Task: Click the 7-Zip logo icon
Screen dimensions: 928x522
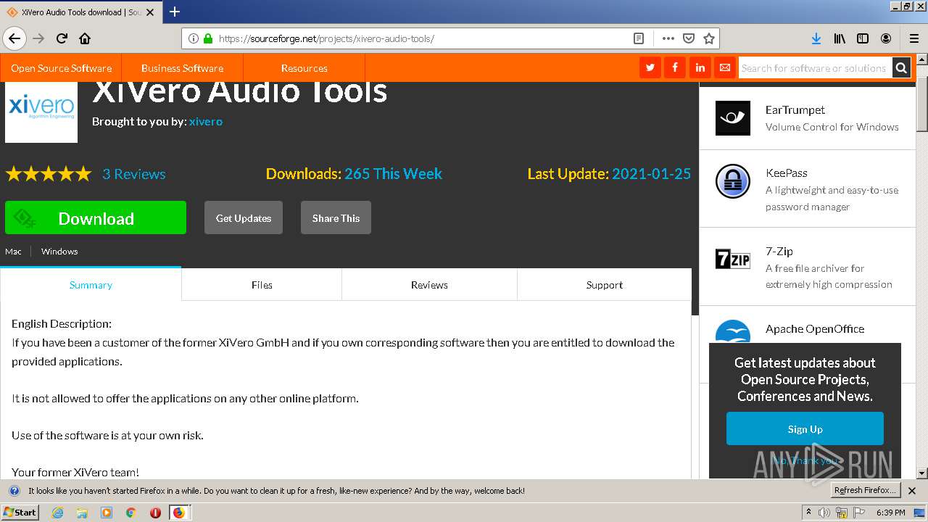Action: (x=733, y=259)
